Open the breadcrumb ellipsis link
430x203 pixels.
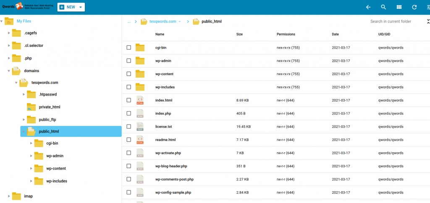[x=129, y=22]
